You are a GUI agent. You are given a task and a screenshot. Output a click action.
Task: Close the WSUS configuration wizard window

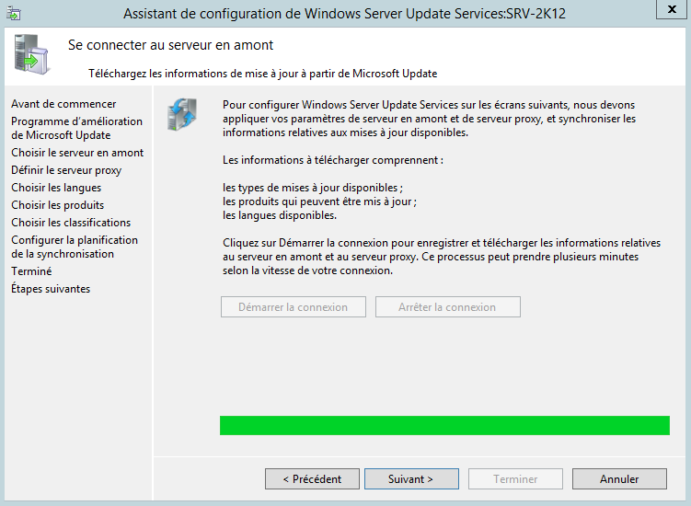coord(671,9)
